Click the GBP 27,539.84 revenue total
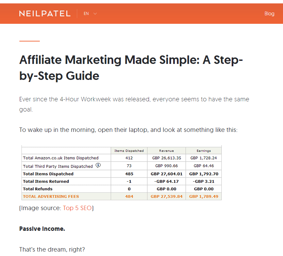This screenshot has width=283, height=256. coord(166,197)
